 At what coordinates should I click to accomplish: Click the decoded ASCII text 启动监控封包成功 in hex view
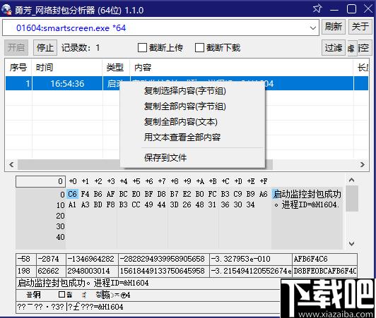[307, 194]
